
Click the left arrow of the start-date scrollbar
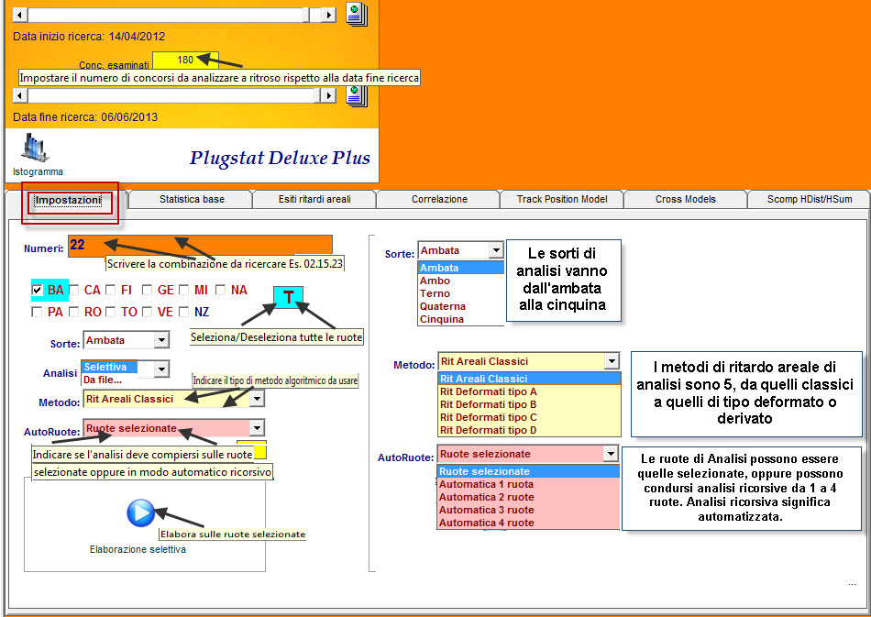(x=20, y=15)
